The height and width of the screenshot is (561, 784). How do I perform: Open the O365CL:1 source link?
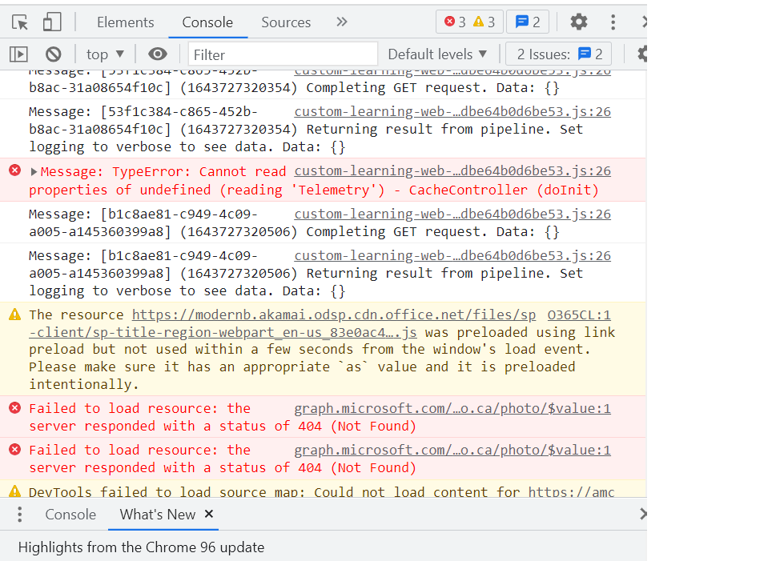point(579,315)
